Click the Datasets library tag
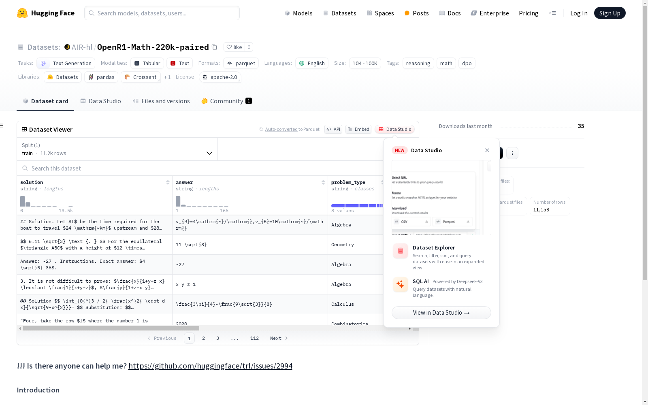 point(63,77)
